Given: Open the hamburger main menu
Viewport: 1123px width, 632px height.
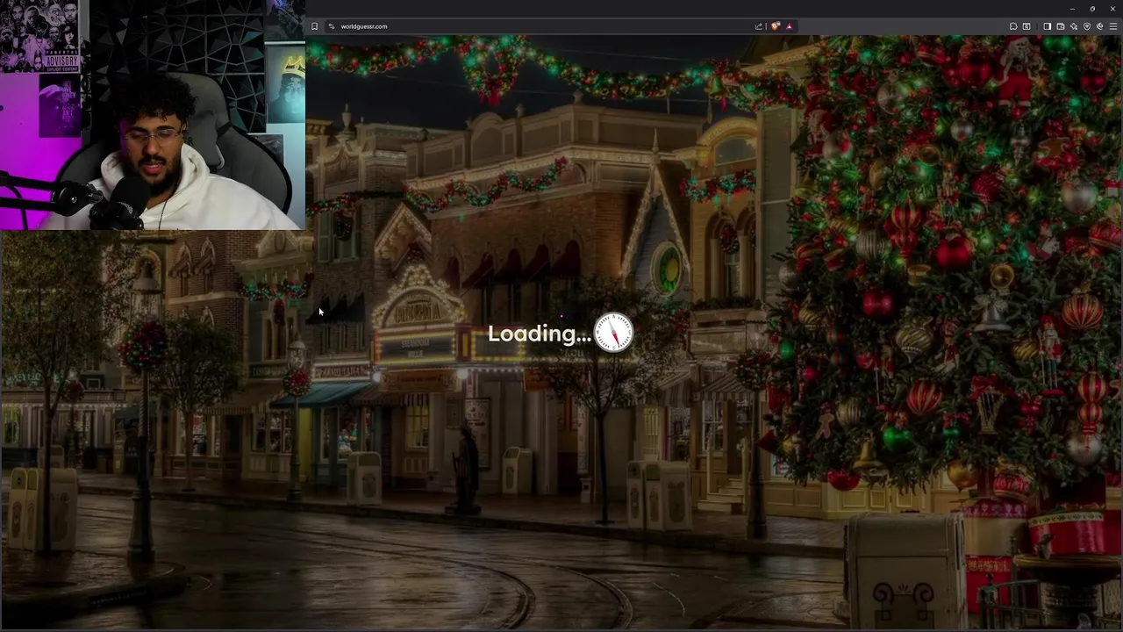Looking at the screenshot, I should click(x=1113, y=26).
